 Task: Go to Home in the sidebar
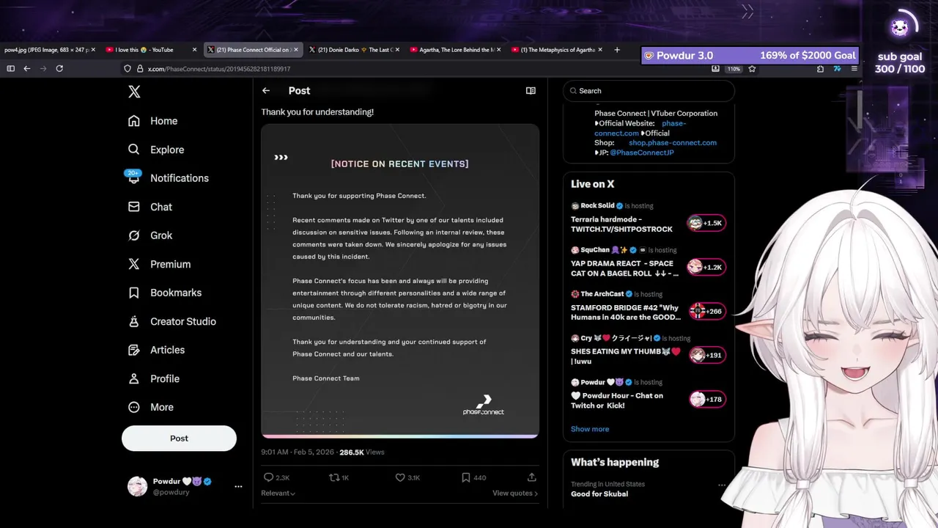[x=153, y=121]
